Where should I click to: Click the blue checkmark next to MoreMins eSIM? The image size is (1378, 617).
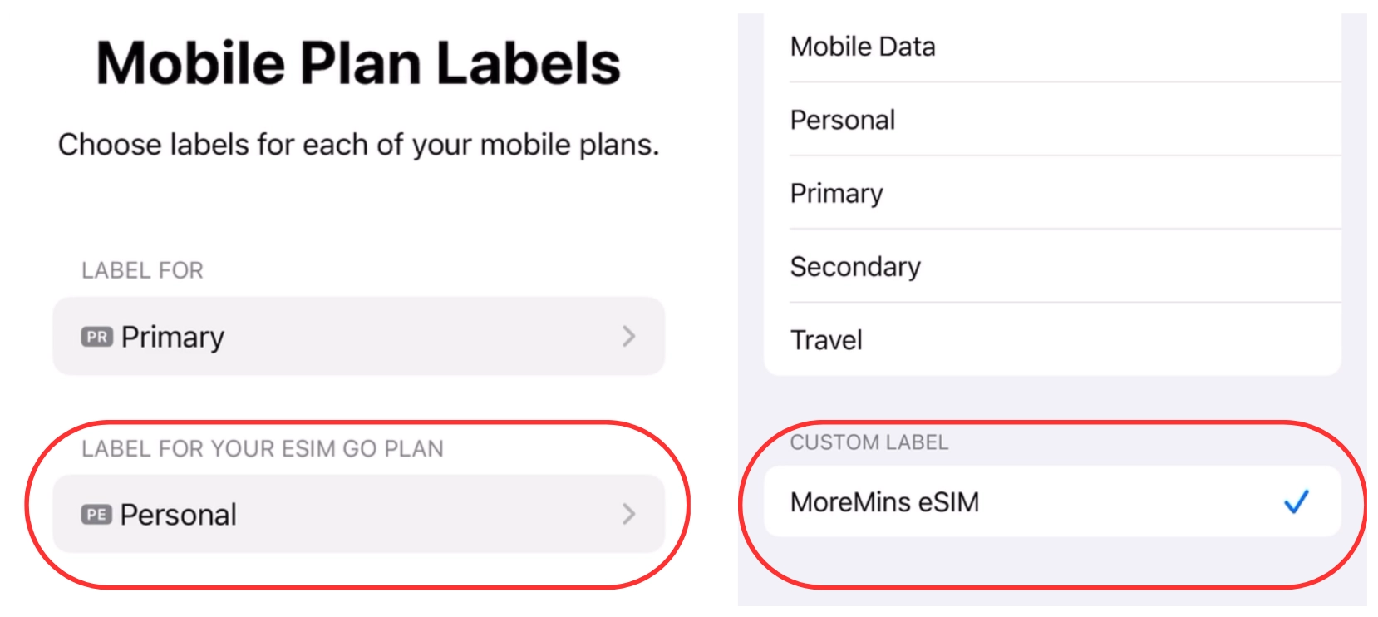coord(1296,502)
